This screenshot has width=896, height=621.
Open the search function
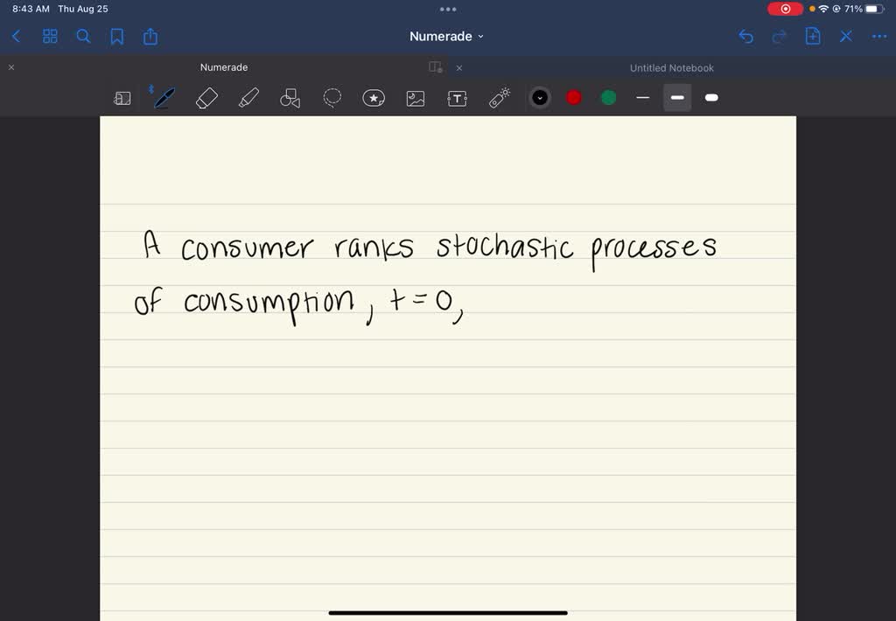click(83, 36)
